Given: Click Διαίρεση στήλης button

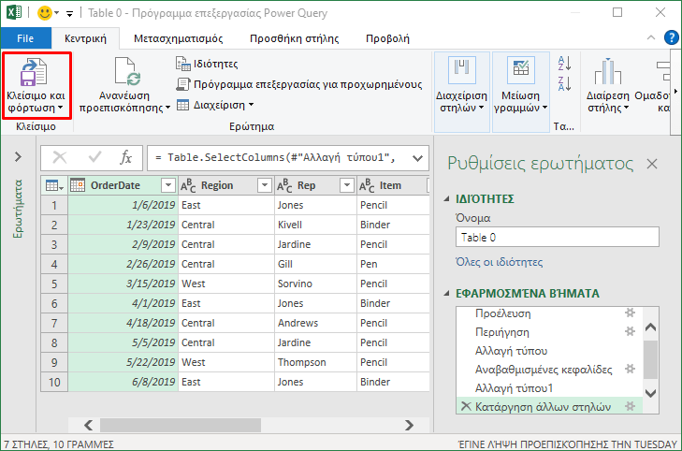Looking at the screenshot, I should pyautogui.click(x=607, y=85).
